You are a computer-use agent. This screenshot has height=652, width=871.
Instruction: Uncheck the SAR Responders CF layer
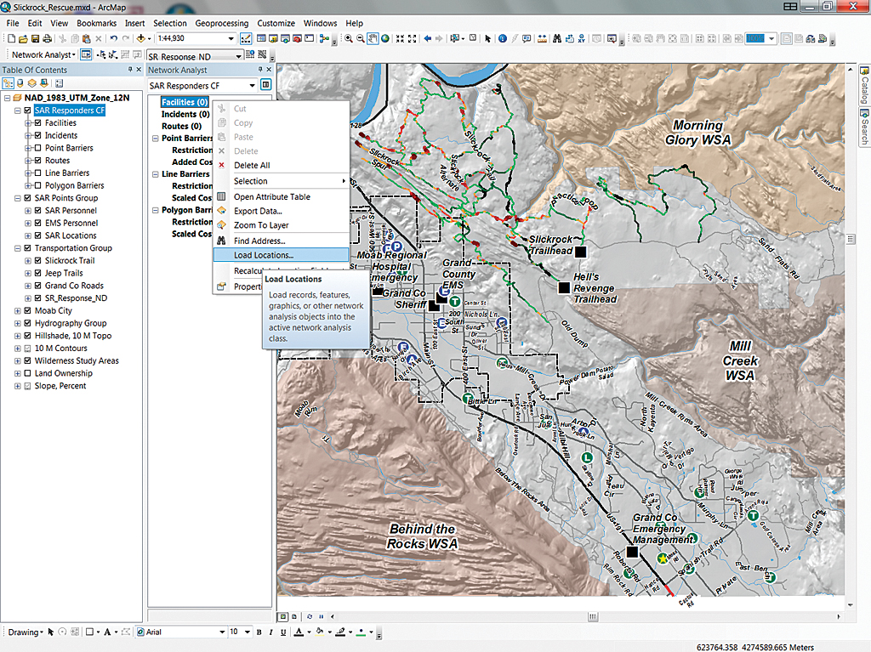pyautogui.click(x=27, y=111)
